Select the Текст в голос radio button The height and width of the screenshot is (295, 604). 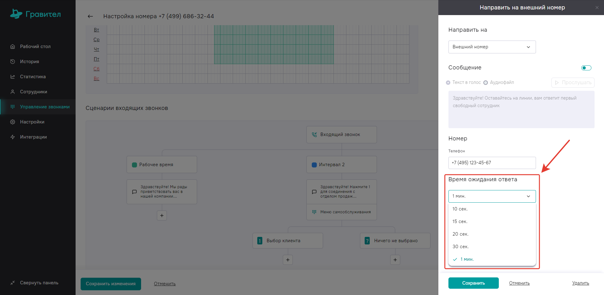pyautogui.click(x=448, y=83)
